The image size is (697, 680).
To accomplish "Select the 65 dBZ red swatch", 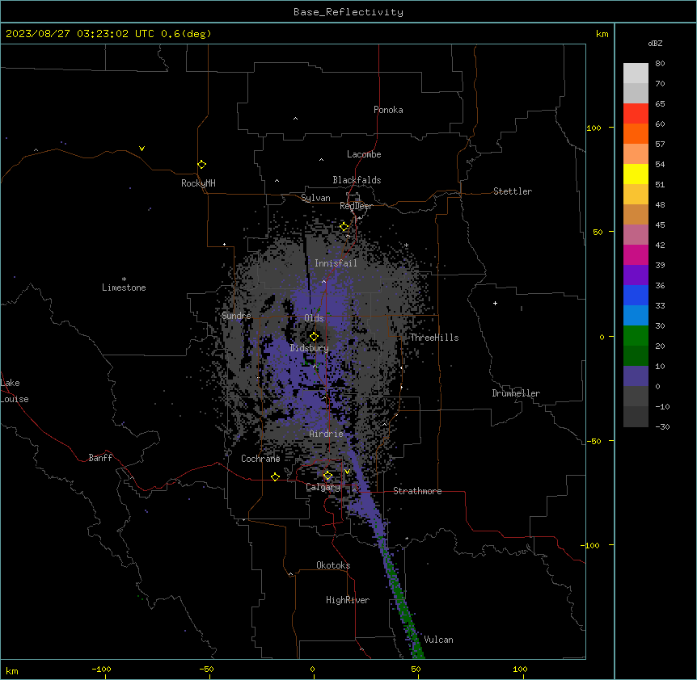I will 636,113.
